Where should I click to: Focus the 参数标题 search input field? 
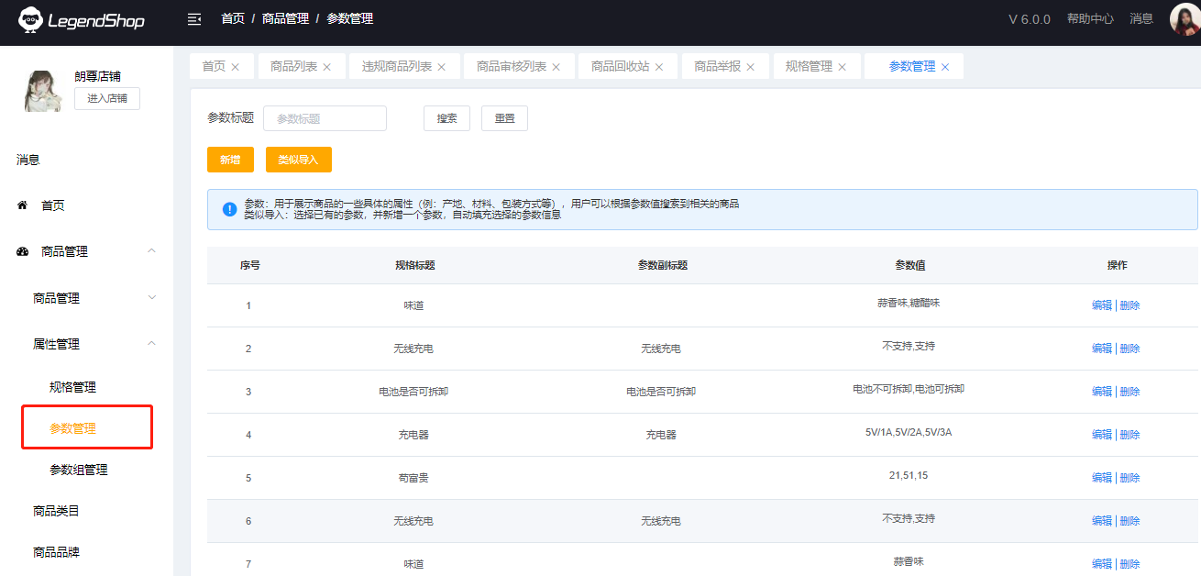[325, 118]
